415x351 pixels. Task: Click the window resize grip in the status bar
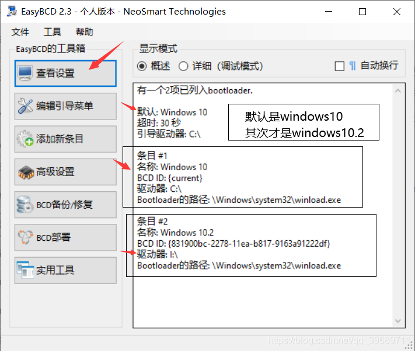click(409, 345)
